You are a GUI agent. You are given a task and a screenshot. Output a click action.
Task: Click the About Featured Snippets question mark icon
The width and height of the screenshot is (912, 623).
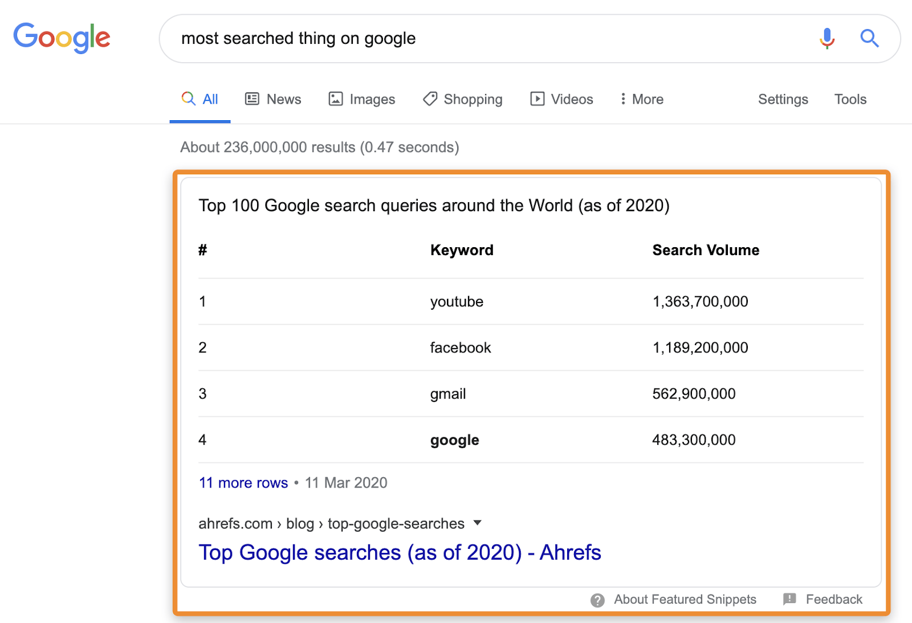pyautogui.click(x=597, y=599)
